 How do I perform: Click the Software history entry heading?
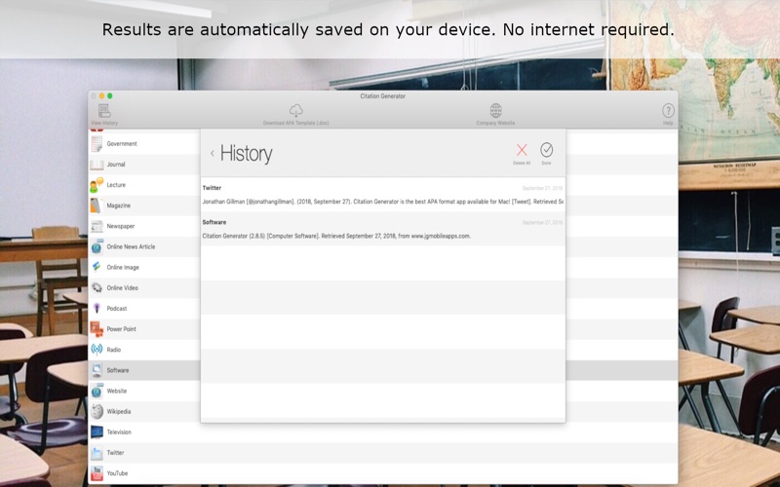click(x=214, y=222)
